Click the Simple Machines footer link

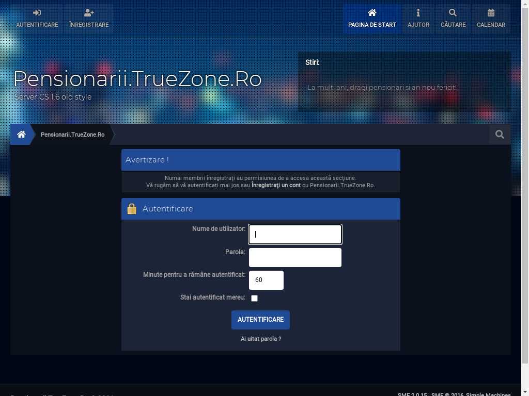tap(488, 394)
